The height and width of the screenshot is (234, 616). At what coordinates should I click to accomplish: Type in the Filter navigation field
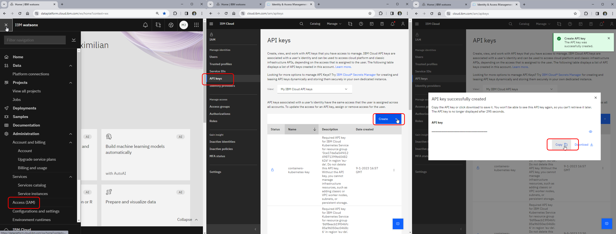35,40
